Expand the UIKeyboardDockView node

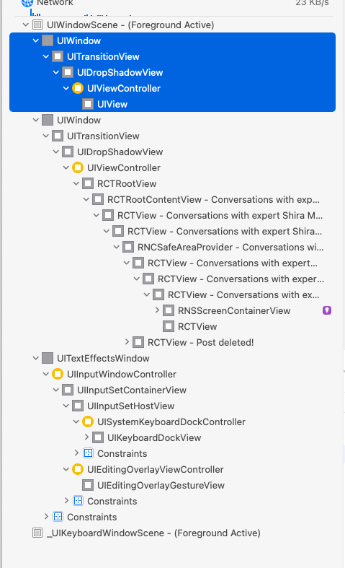pyautogui.click(x=87, y=437)
